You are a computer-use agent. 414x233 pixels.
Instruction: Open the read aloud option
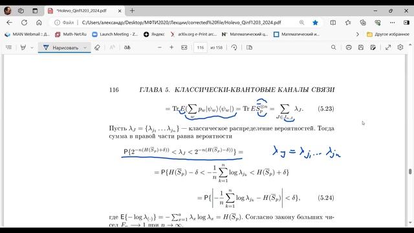point(127,47)
